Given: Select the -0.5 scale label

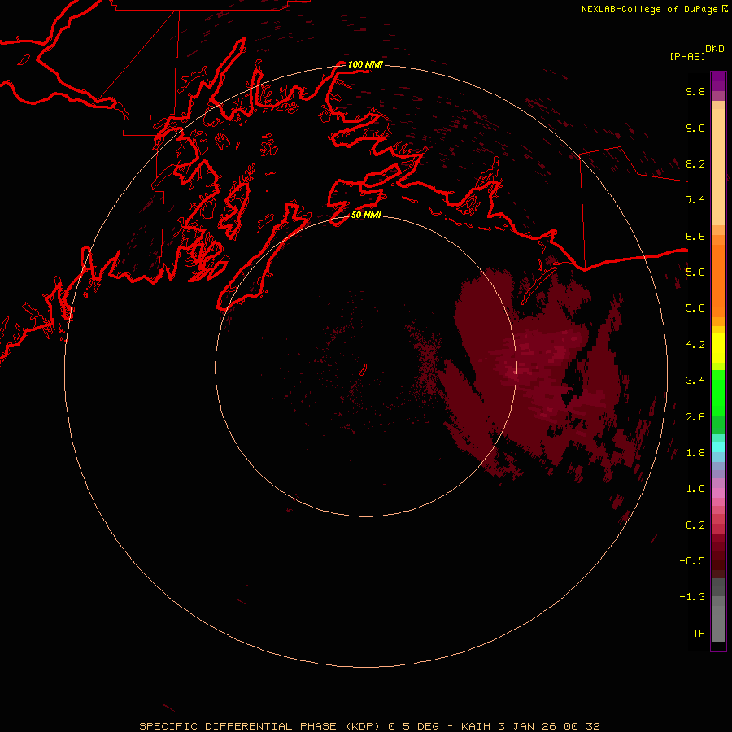Looking at the screenshot, I should click(x=692, y=561).
